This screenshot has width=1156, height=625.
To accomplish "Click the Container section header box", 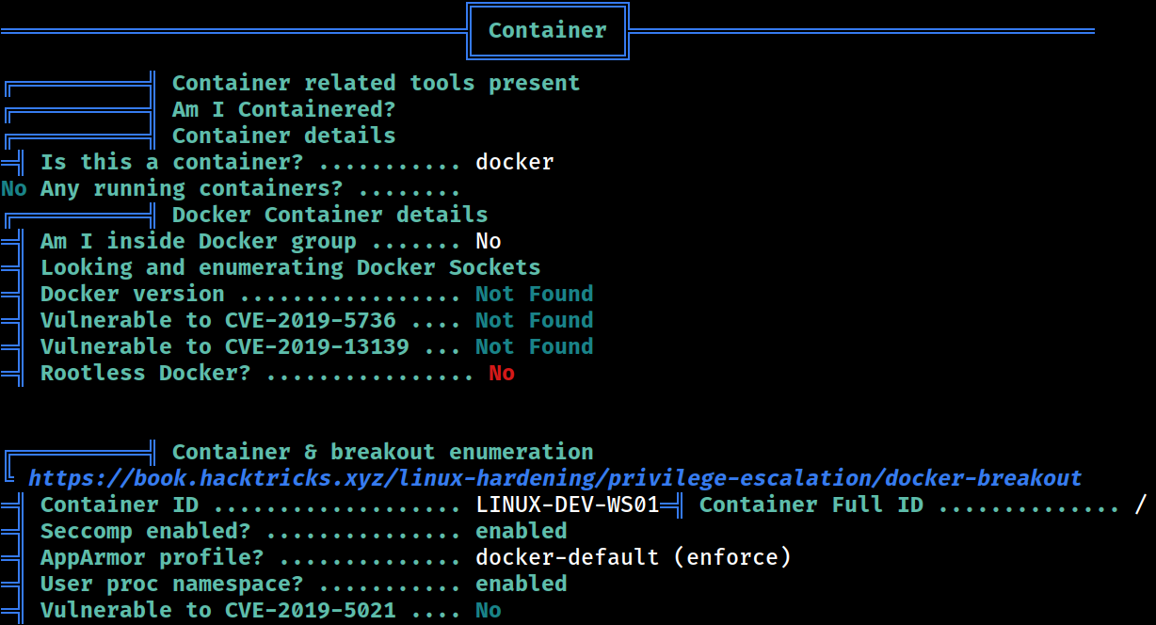I will click(x=547, y=30).
